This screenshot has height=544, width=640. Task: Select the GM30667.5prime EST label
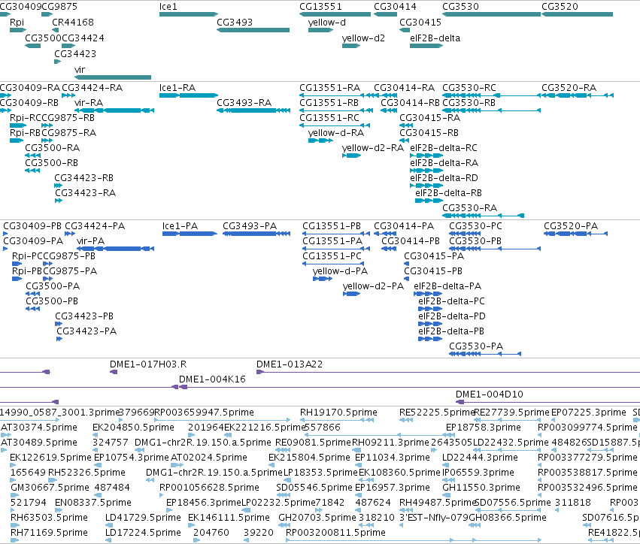pos(50,488)
